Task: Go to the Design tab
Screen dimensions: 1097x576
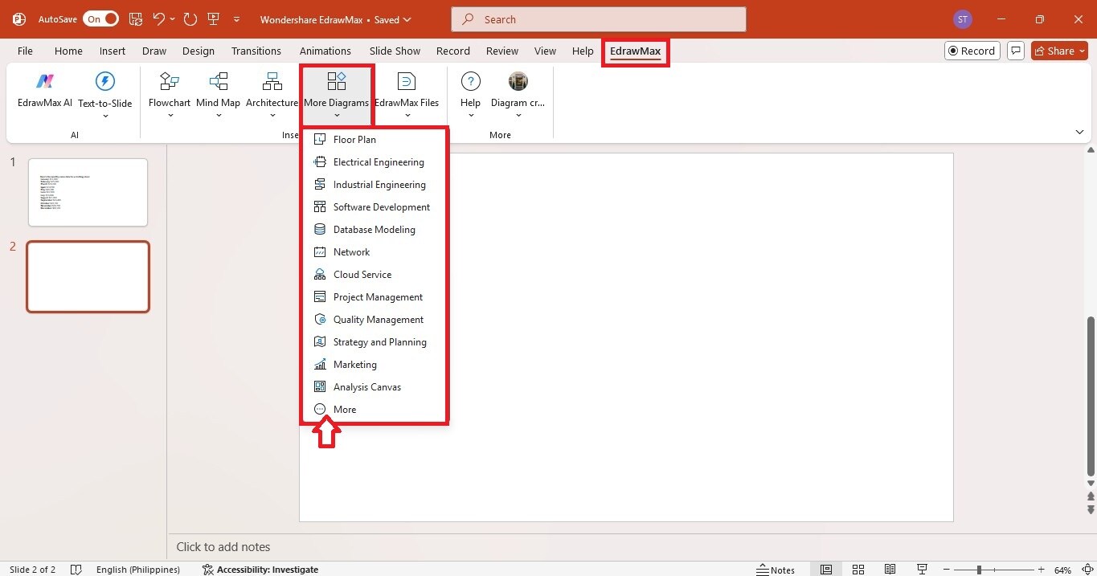Action: tap(199, 51)
